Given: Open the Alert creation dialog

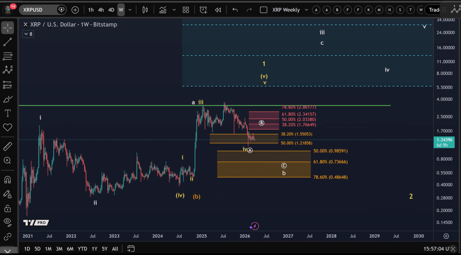Looking at the screenshot, I should pyautogui.click(x=203, y=10).
